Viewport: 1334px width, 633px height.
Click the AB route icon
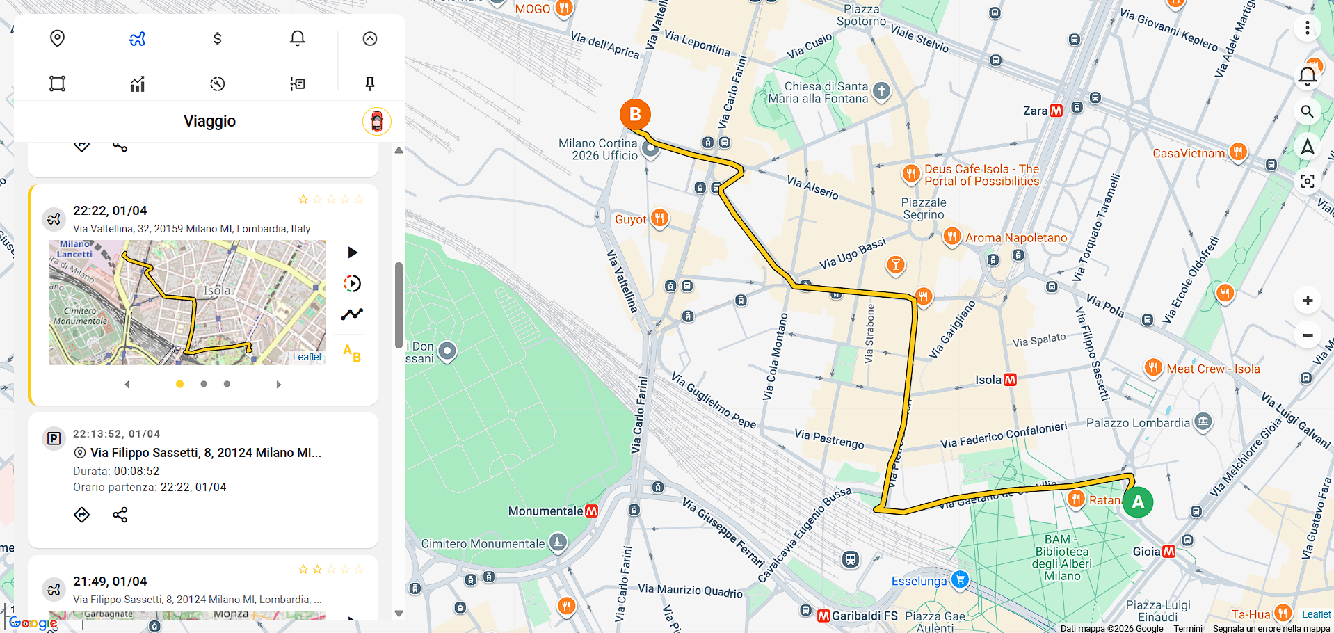[x=351, y=353]
